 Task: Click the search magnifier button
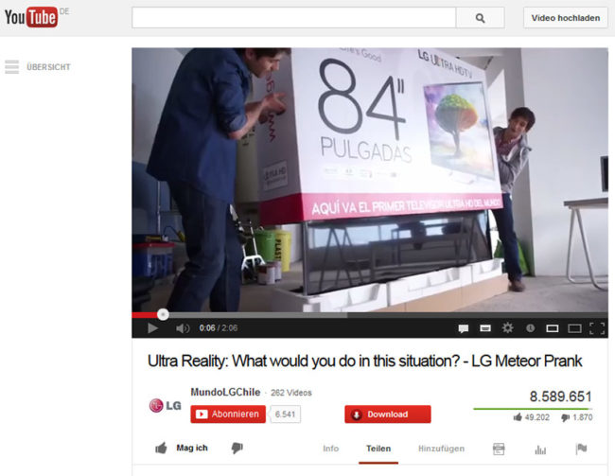tap(480, 18)
